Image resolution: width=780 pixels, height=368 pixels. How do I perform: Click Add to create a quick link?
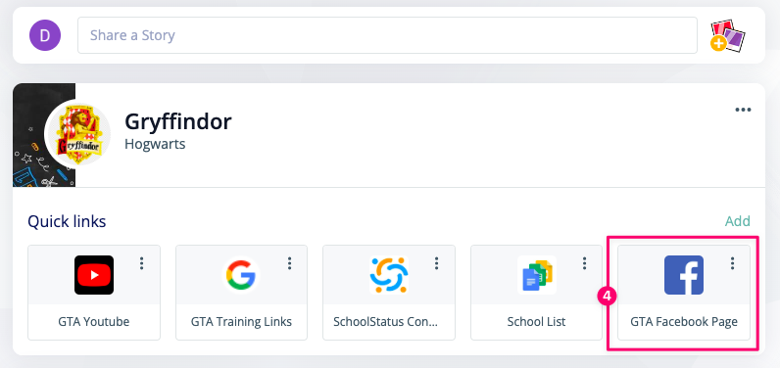(x=737, y=221)
